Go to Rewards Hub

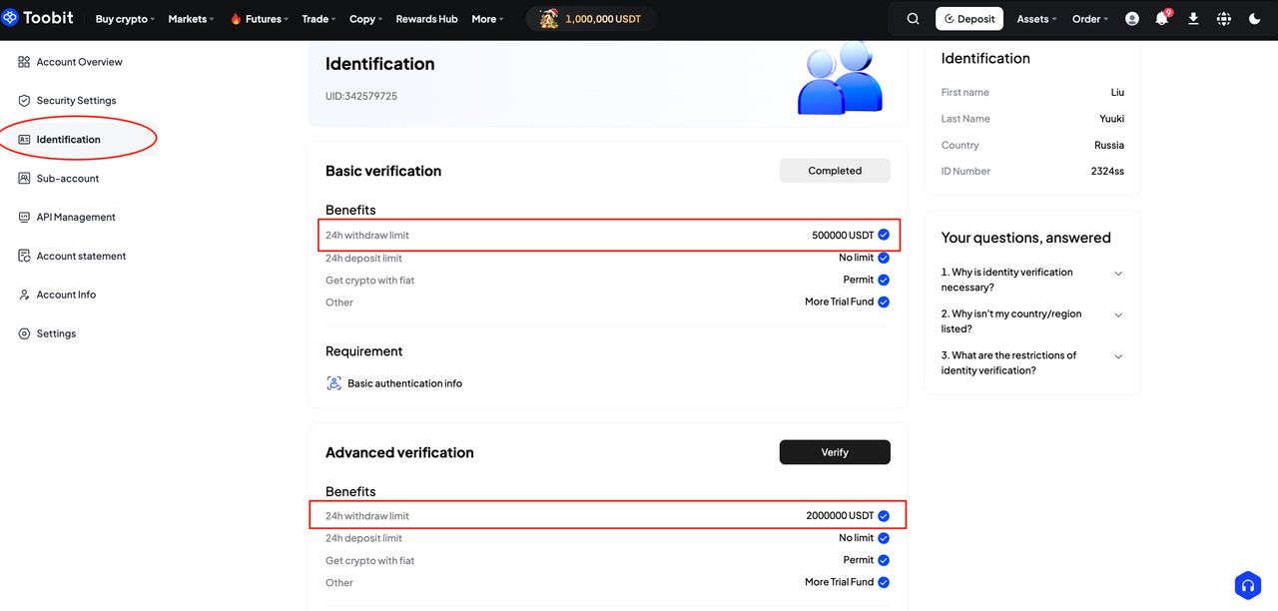click(427, 19)
